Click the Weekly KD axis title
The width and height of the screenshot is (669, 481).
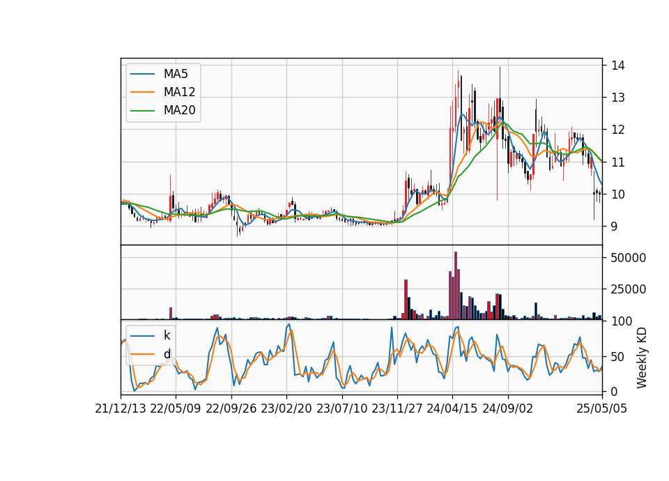(x=641, y=358)
